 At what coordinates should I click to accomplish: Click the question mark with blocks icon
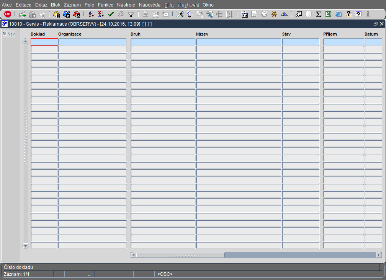348,14
